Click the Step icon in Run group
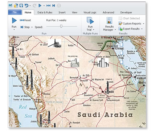This screenshot has height=132, width=156. tap(22, 27)
